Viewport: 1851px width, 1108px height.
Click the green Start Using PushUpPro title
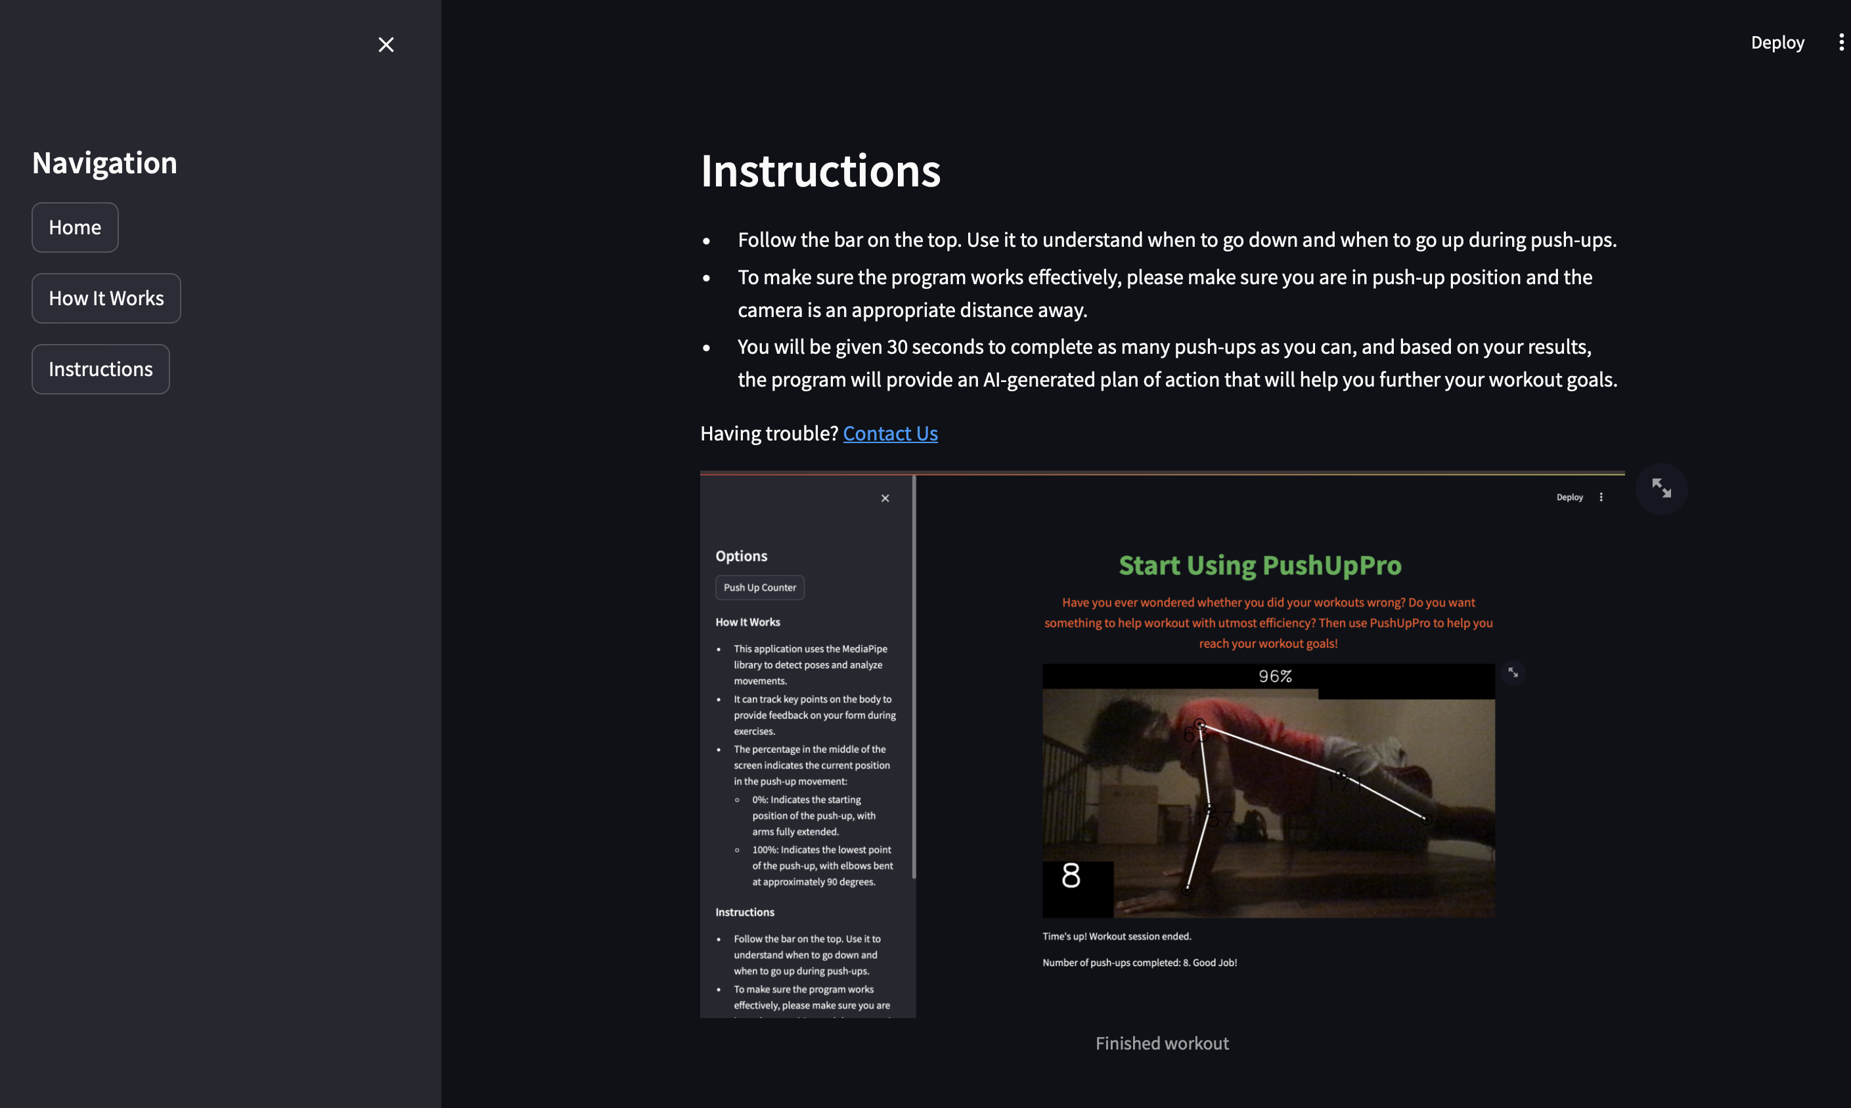coord(1259,565)
